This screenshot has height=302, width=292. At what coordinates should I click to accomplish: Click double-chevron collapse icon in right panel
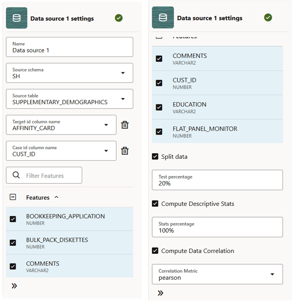point(161,293)
